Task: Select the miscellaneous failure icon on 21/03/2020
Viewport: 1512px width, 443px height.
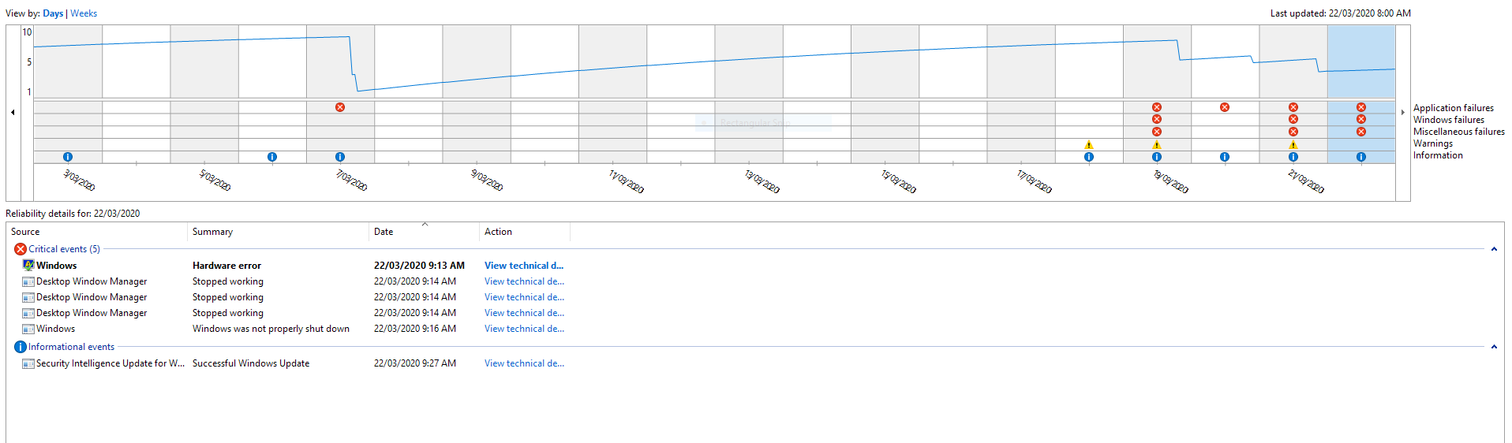Action: (1293, 132)
